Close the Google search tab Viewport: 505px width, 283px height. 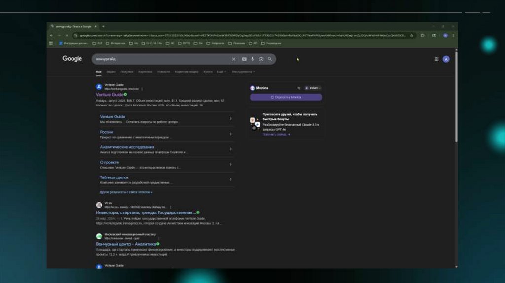pos(95,27)
